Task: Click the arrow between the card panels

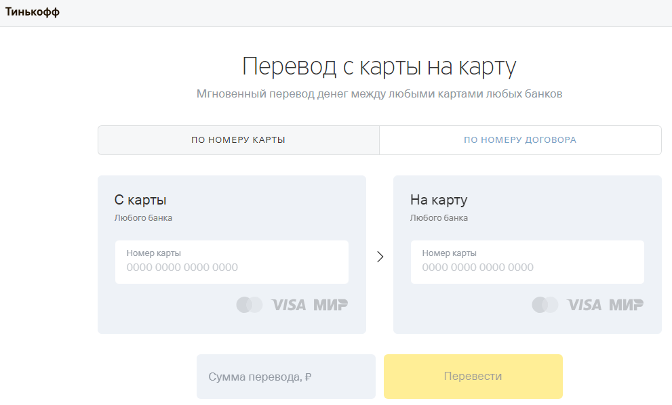Action: point(380,257)
